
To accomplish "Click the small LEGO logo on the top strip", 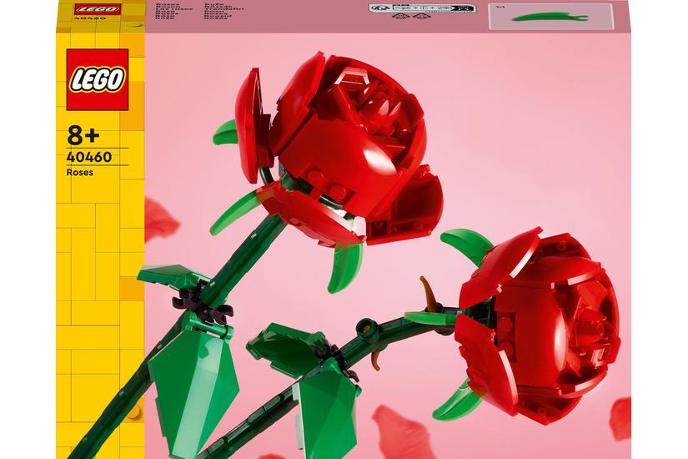I will click(98, 9).
